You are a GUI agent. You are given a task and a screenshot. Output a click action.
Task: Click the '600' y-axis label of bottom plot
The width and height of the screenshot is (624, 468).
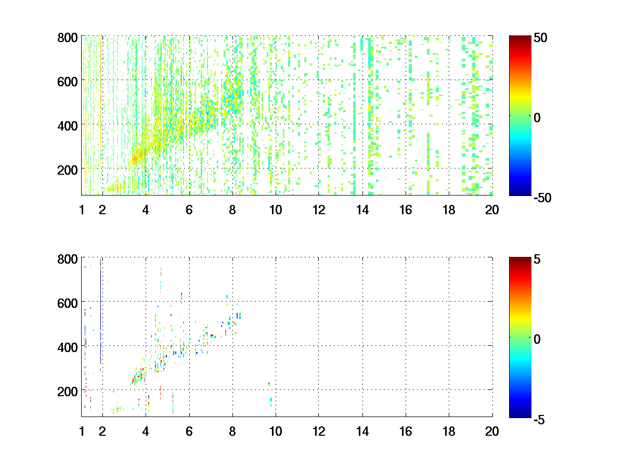68,303
